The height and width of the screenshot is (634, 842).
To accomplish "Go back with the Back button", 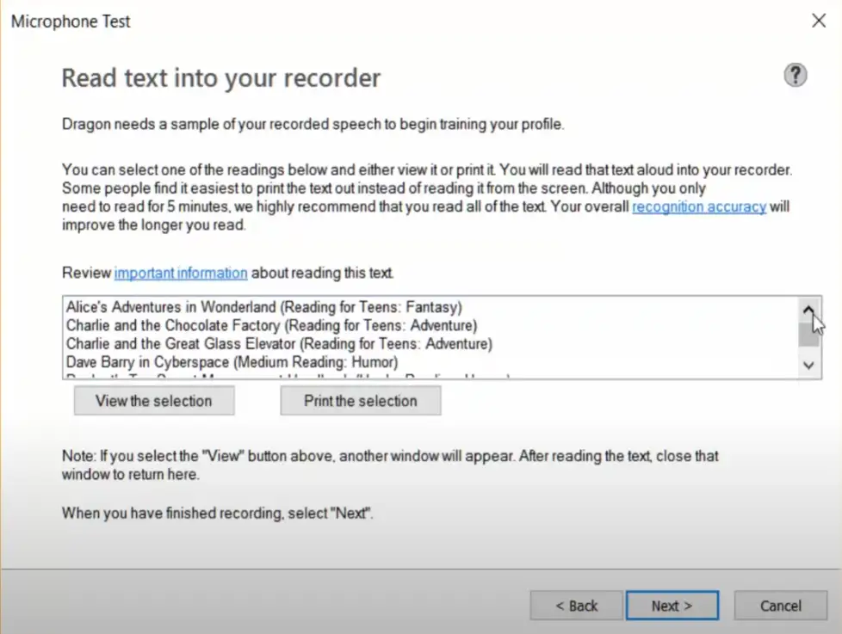I will [x=576, y=606].
